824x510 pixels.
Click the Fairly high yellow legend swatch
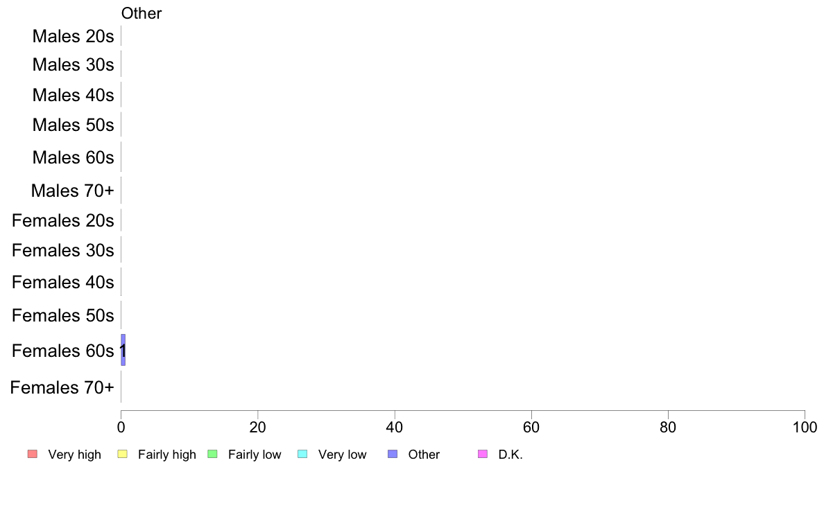pos(123,454)
